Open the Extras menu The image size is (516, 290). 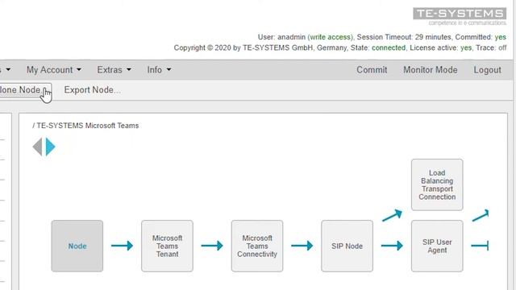tap(114, 70)
